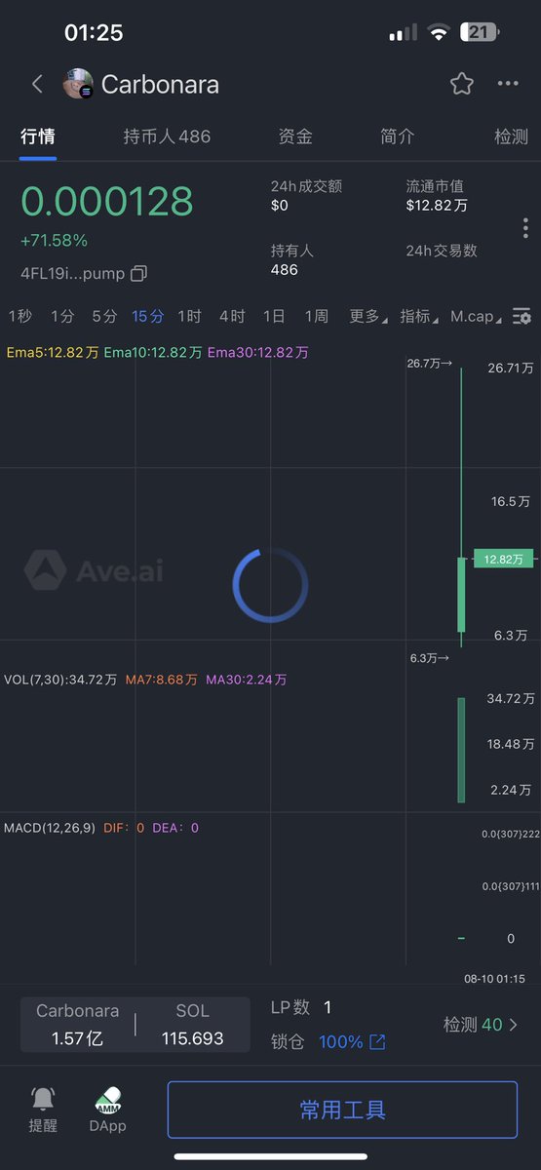Open the vertical dots stats menu

point(525,228)
